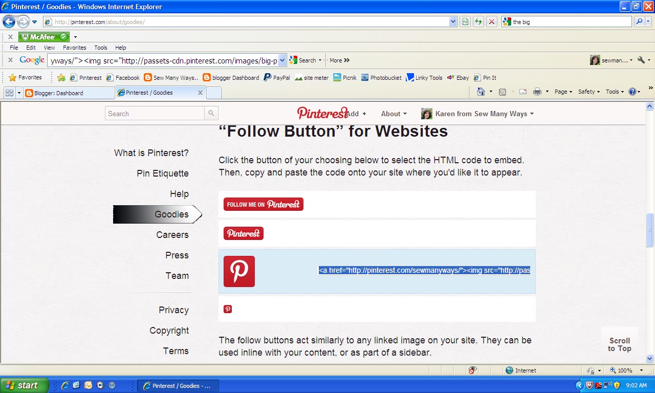Click the Print icon in command bar
This screenshot has height=393, width=655.
537,92
